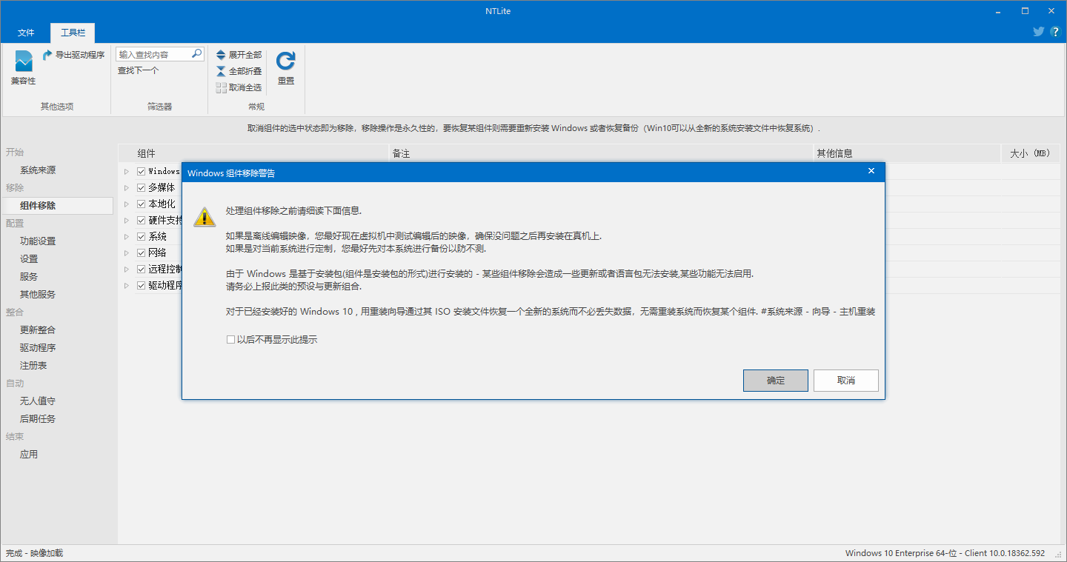Image resolution: width=1067 pixels, height=562 pixels.
Task: Tick 以后不再显示此提示 checkbox
Action: 230,340
